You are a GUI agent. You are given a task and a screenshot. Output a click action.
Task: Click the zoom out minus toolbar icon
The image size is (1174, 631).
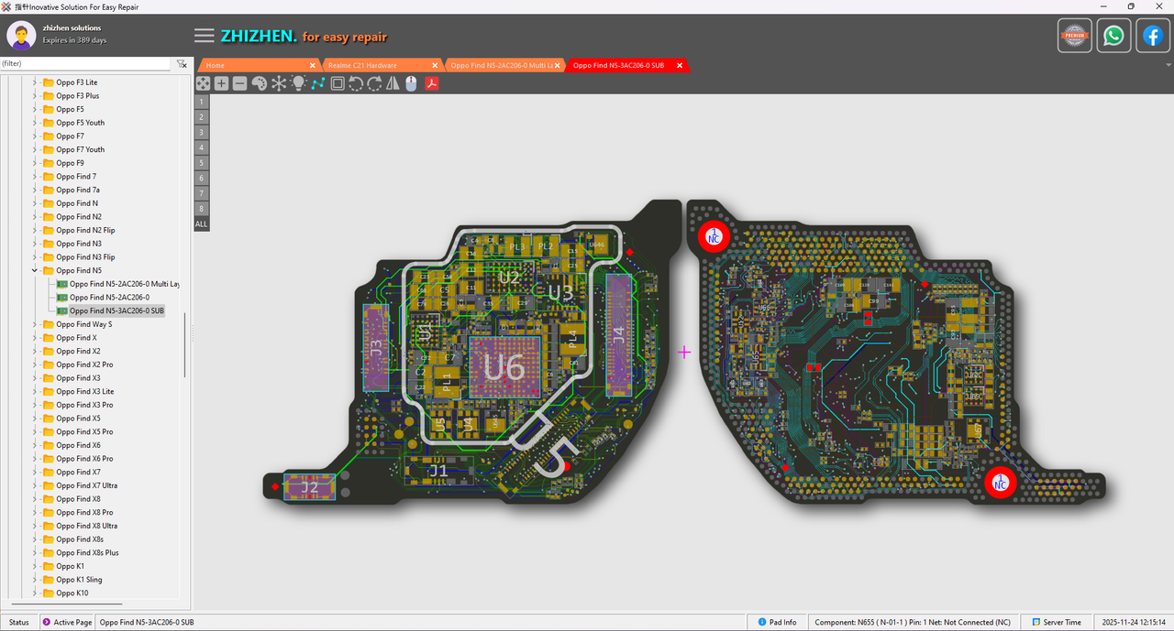click(x=239, y=83)
